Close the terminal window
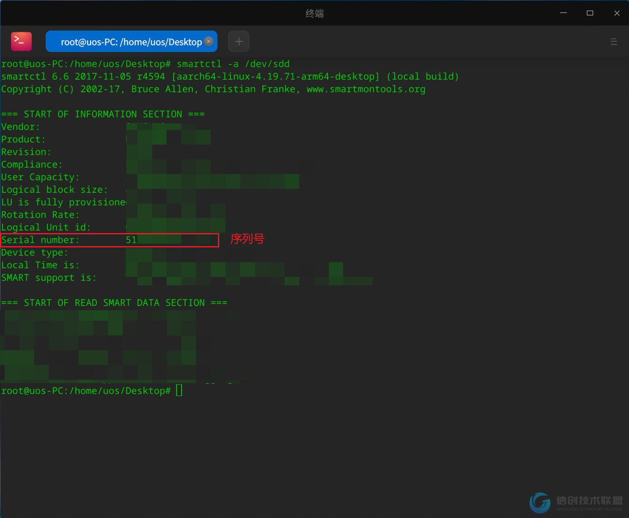Screen dimensions: 629x518 click(x=617, y=13)
